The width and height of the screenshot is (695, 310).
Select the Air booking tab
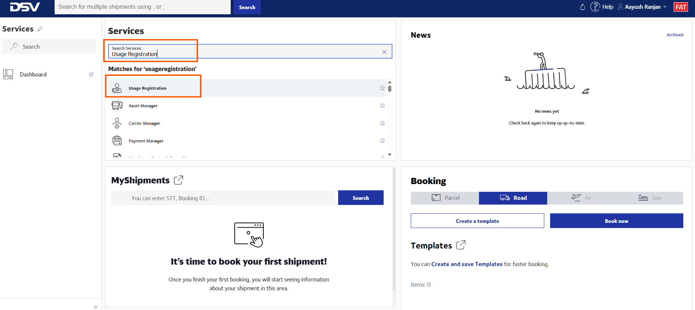[x=581, y=198]
